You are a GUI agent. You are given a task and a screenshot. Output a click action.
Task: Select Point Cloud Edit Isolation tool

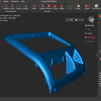click(6, 7)
